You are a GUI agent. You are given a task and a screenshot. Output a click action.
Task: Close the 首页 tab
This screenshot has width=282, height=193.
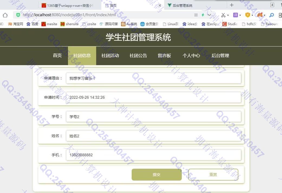(160, 5)
